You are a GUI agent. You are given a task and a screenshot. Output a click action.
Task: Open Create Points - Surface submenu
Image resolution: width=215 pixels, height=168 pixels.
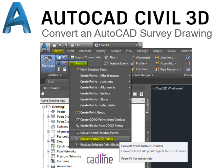(x=100, y=93)
